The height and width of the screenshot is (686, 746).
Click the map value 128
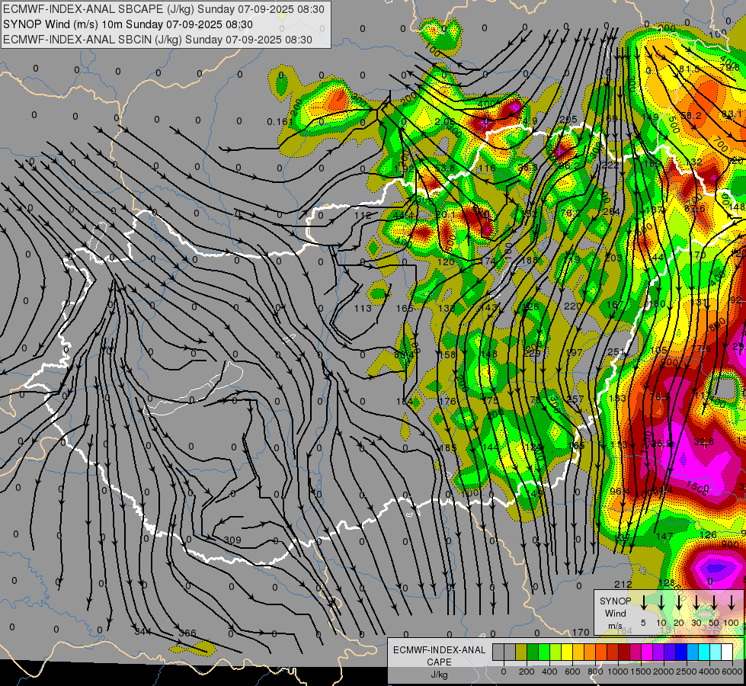pos(667,582)
